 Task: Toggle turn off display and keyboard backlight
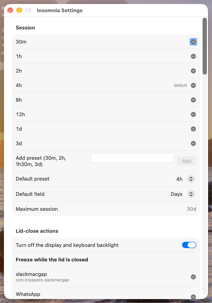[x=189, y=245]
